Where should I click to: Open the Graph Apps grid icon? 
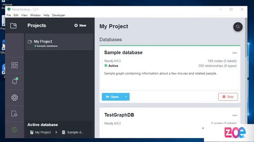pyautogui.click(x=15, y=65)
